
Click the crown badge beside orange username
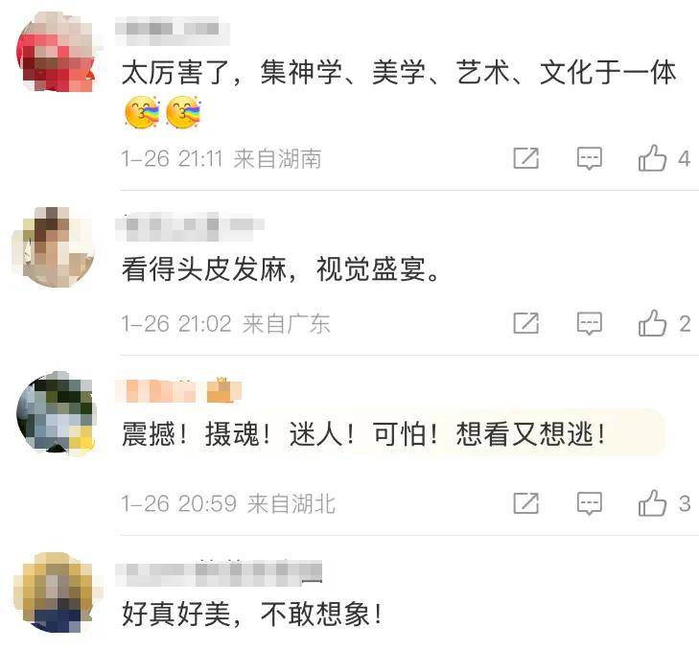coord(223,390)
